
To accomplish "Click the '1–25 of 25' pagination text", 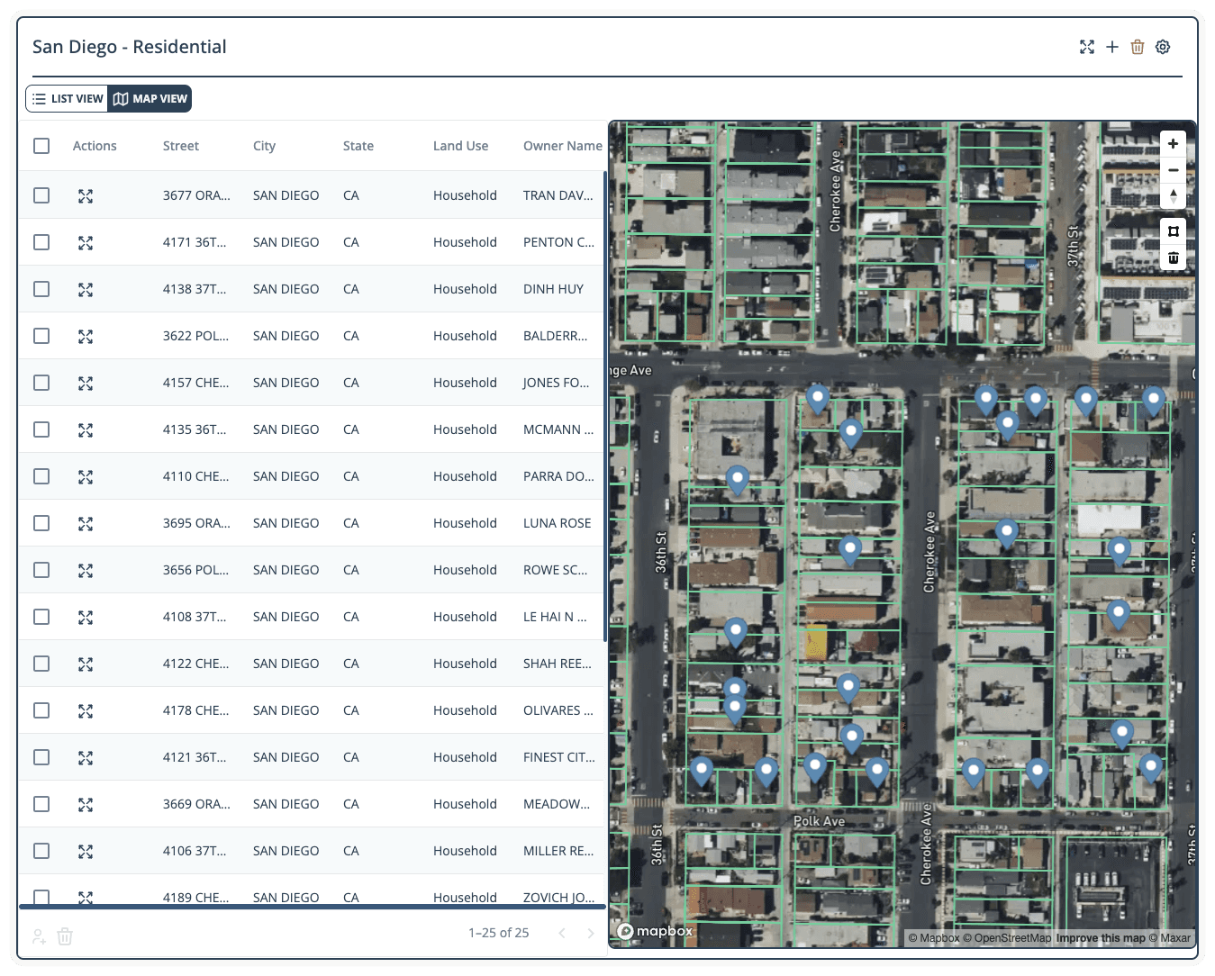I will point(498,933).
